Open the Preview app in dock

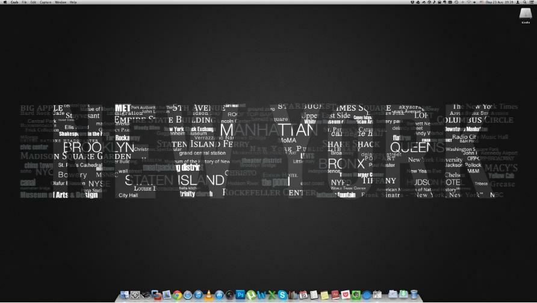click(166, 295)
